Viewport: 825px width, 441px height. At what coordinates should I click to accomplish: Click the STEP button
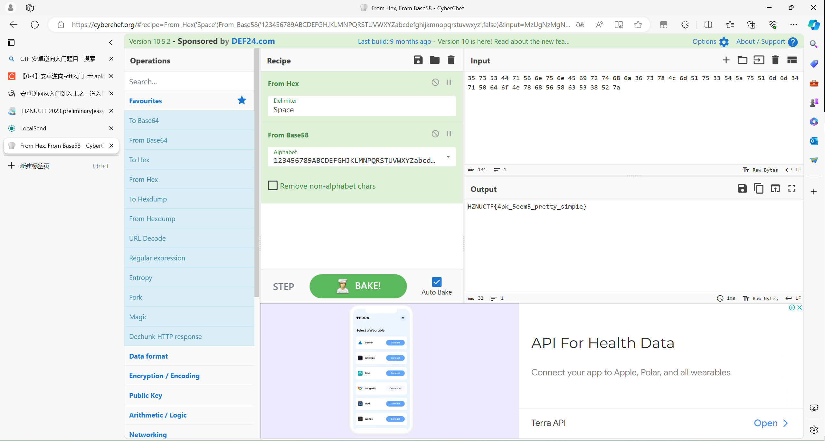point(283,286)
